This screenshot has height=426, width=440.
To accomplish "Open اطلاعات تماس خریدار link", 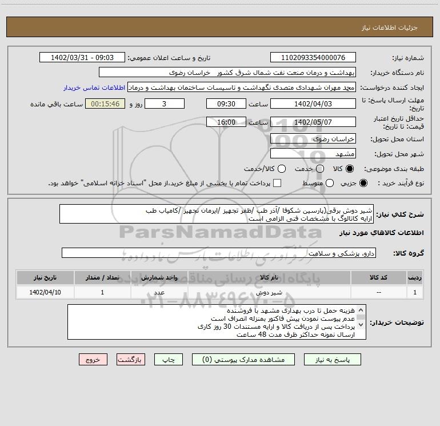I will 94,87.
